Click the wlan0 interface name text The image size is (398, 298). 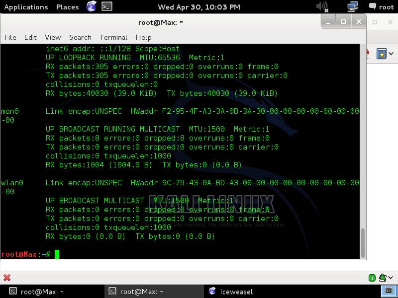12,183
